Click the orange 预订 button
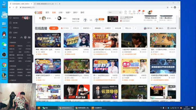The height and width of the screenshot is (110, 196). (101, 19)
